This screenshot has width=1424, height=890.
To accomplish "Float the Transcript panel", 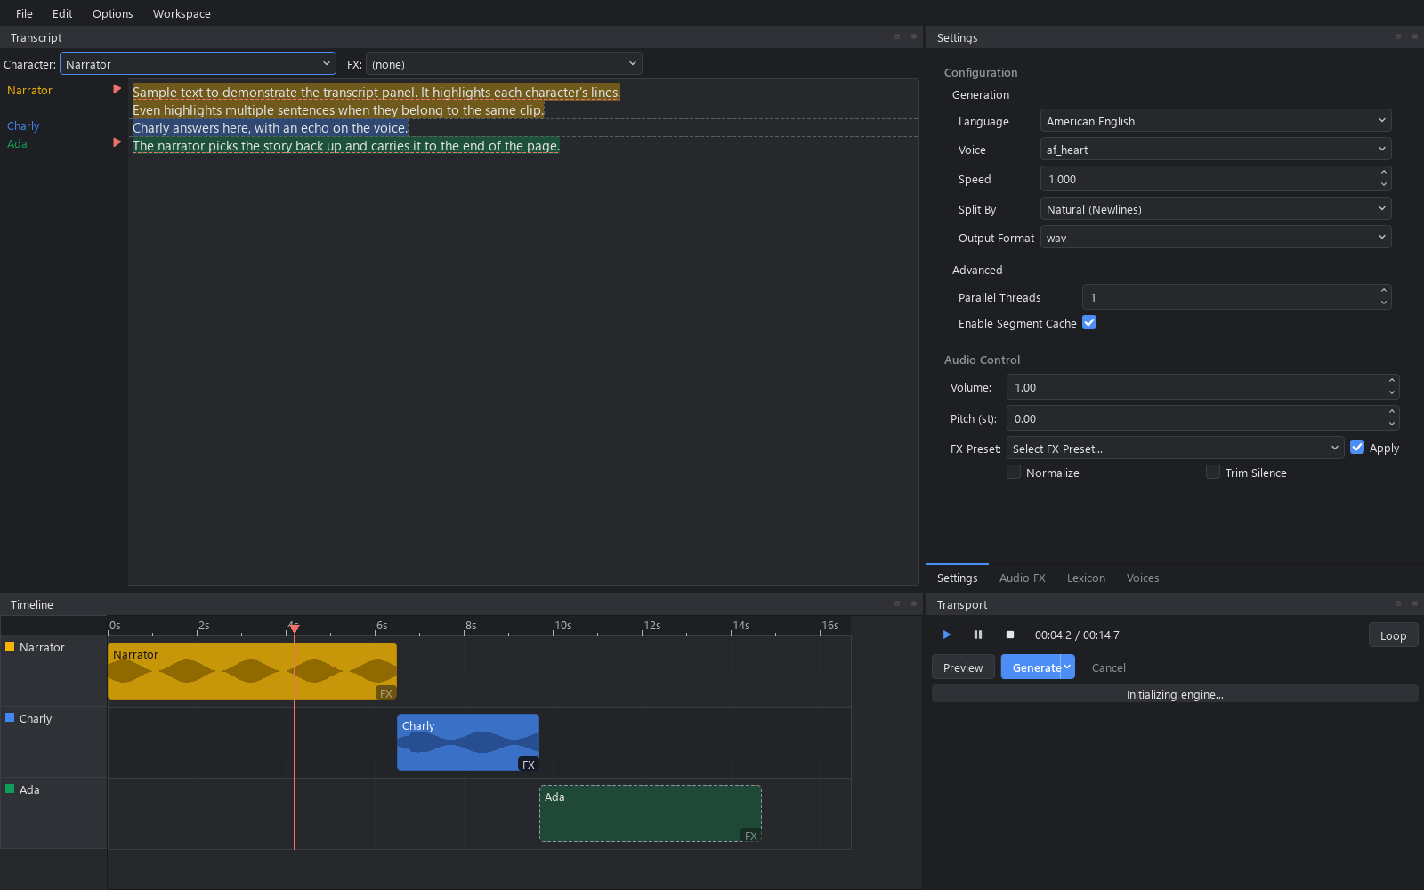I will pyautogui.click(x=897, y=36).
